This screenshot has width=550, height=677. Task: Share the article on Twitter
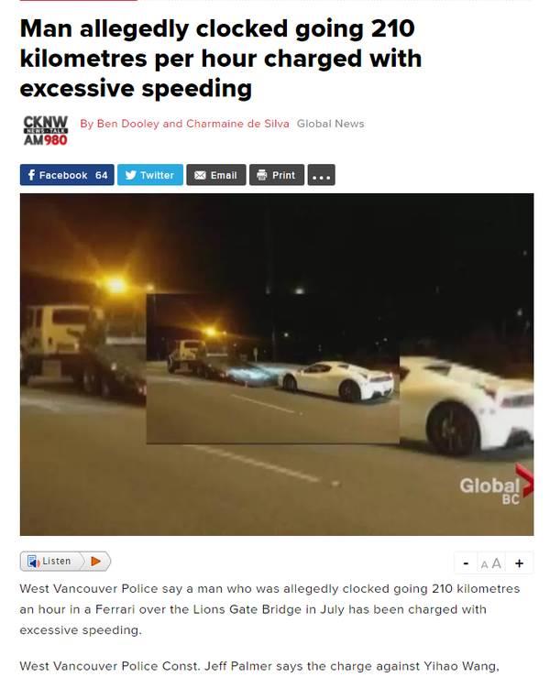(150, 175)
